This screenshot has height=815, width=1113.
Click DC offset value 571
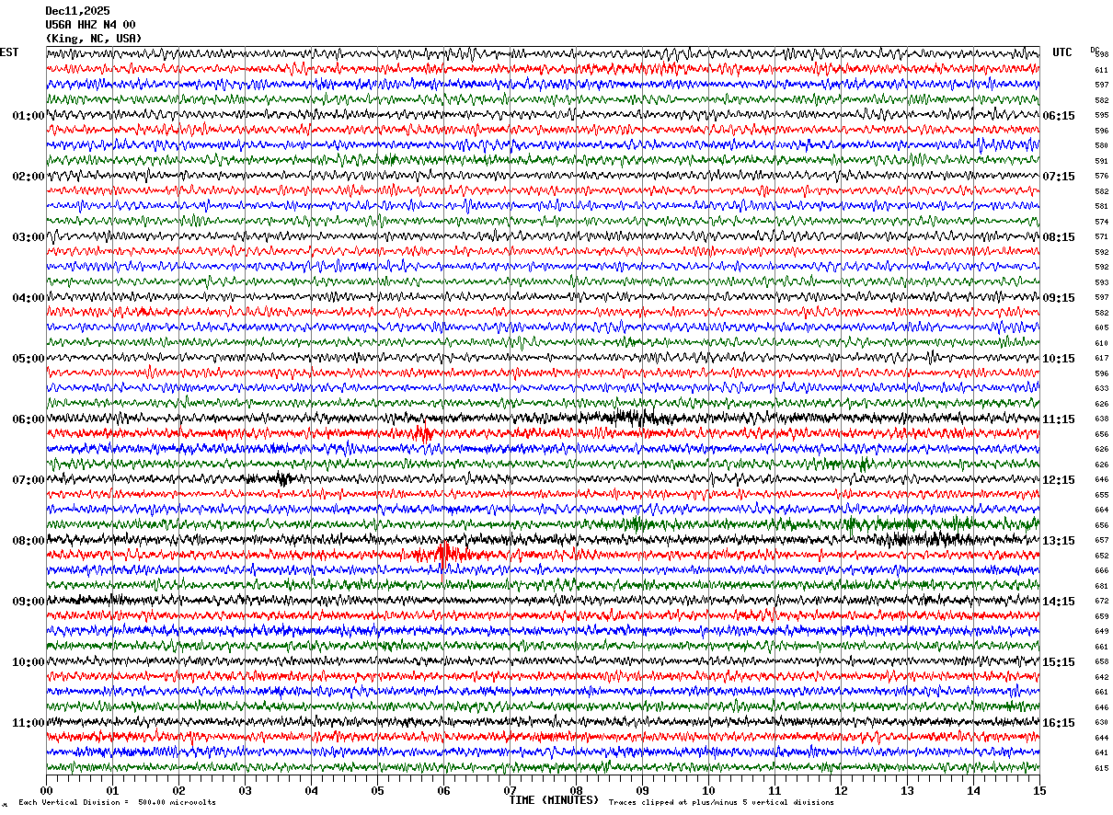pyautogui.click(x=1101, y=237)
